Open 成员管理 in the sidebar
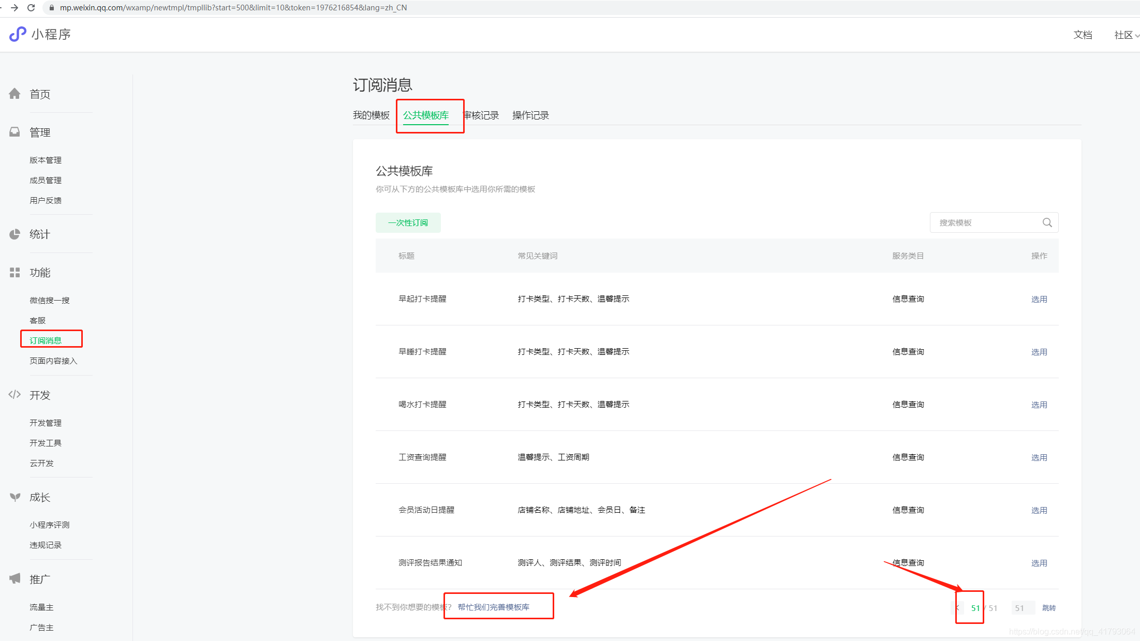Screen dimensions: 1140x641 [x=46, y=180]
